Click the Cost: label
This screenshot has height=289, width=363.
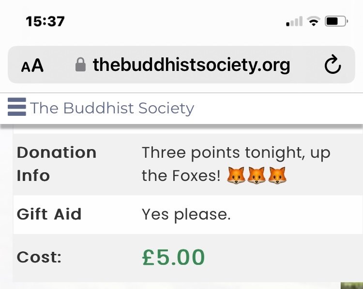coord(39,257)
